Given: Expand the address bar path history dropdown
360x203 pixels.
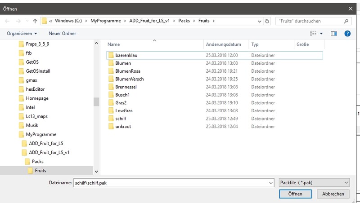Looking at the screenshot, I should click(x=259, y=21).
